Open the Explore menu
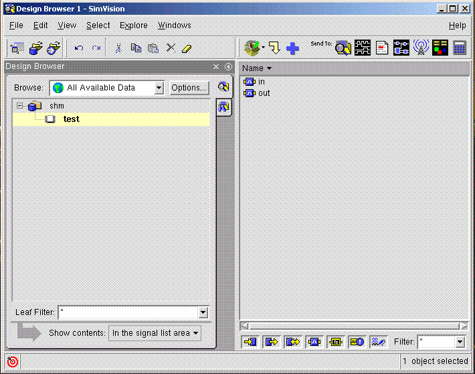 (134, 25)
